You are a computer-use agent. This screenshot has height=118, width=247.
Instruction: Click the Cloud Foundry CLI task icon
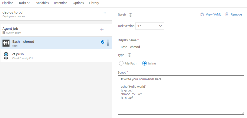6,55
